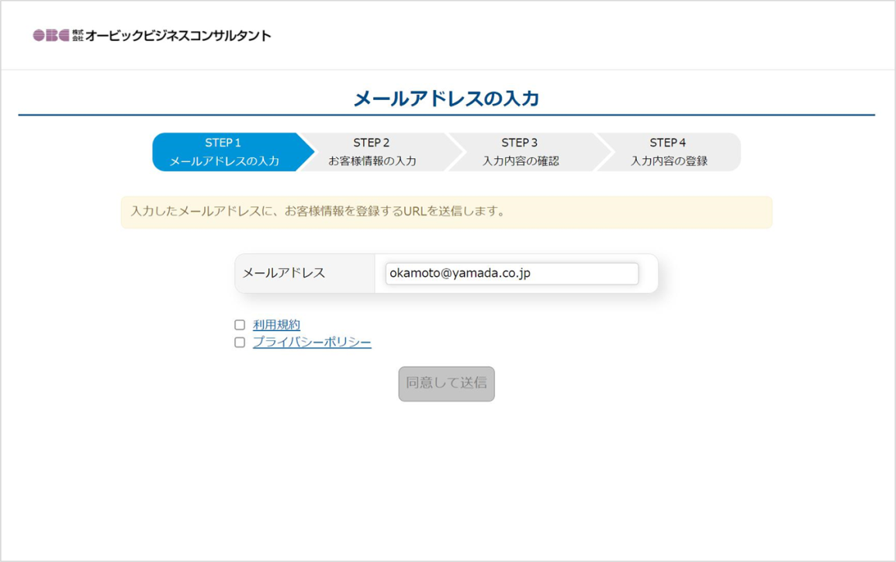Click the yellow URL notice banner

[446, 212]
